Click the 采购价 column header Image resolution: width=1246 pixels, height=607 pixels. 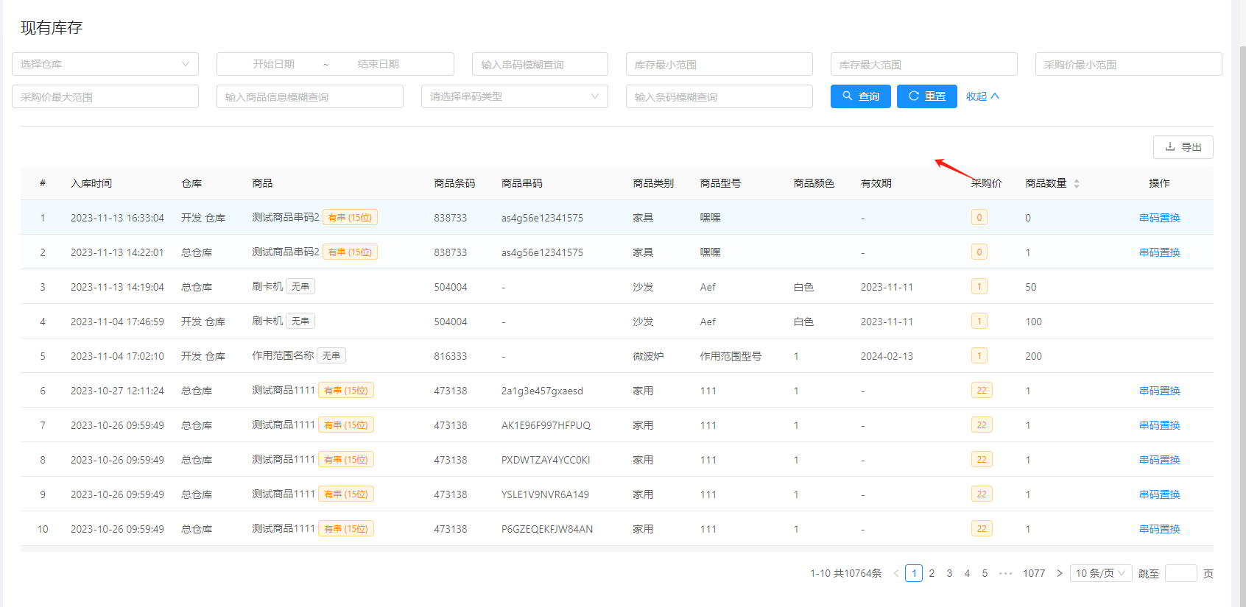click(987, 183)
